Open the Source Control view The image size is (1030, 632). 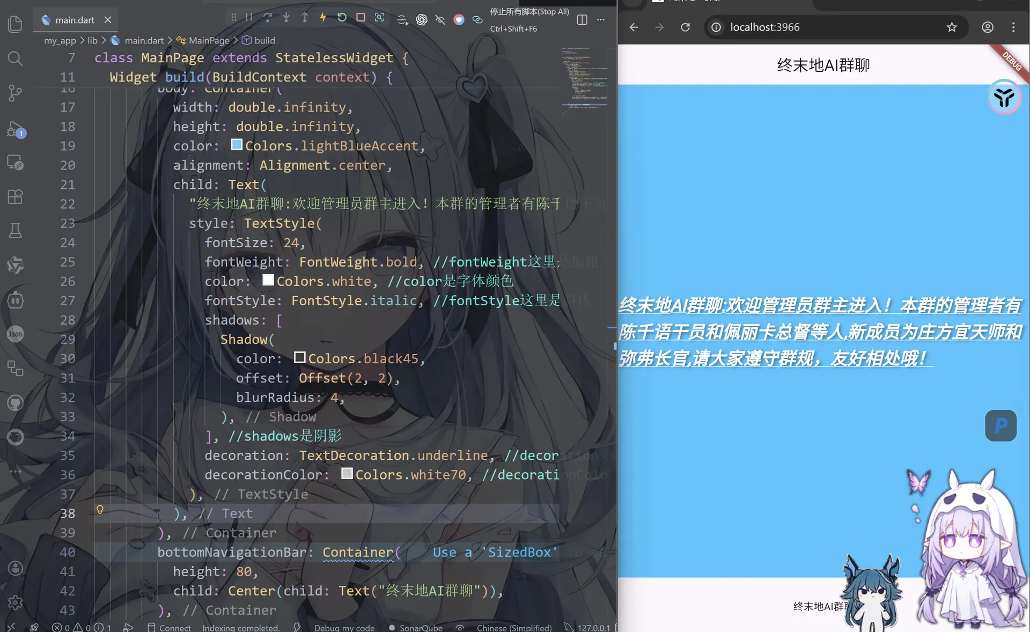15,93
